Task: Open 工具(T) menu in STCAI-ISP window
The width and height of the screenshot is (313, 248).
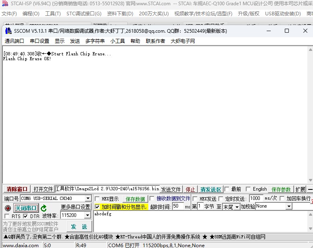Action: 53,14
